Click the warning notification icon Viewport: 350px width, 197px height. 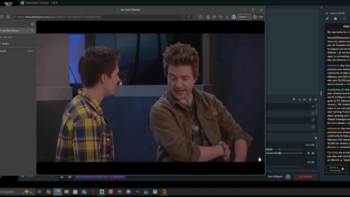[70, 177]
